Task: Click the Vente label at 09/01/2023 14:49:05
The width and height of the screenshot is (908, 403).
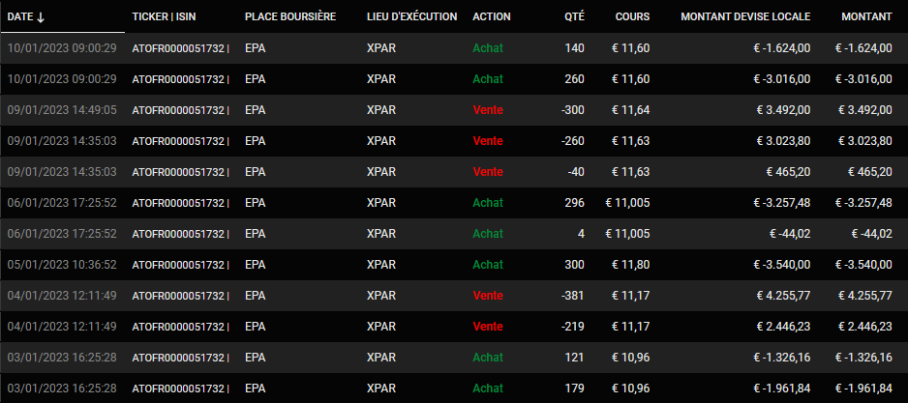Action: 488,110
